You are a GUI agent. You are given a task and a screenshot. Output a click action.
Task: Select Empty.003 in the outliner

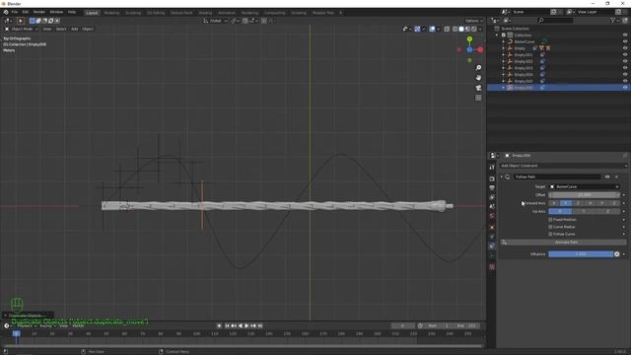click(x=524, y=68)
